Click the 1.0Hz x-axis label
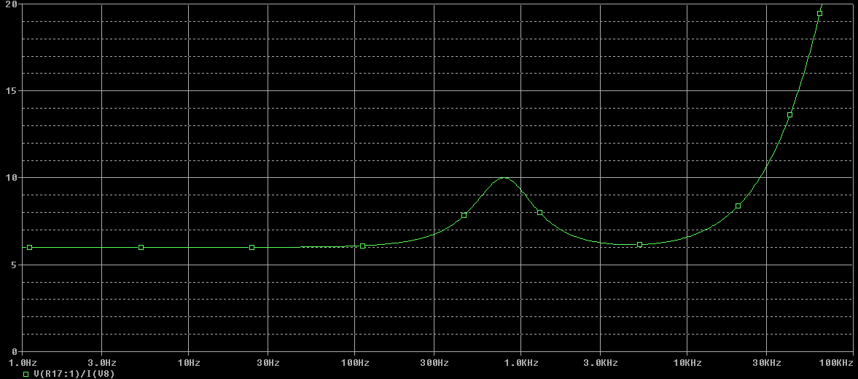The width and height of the screenshot is (858, 379). (23, 362)
